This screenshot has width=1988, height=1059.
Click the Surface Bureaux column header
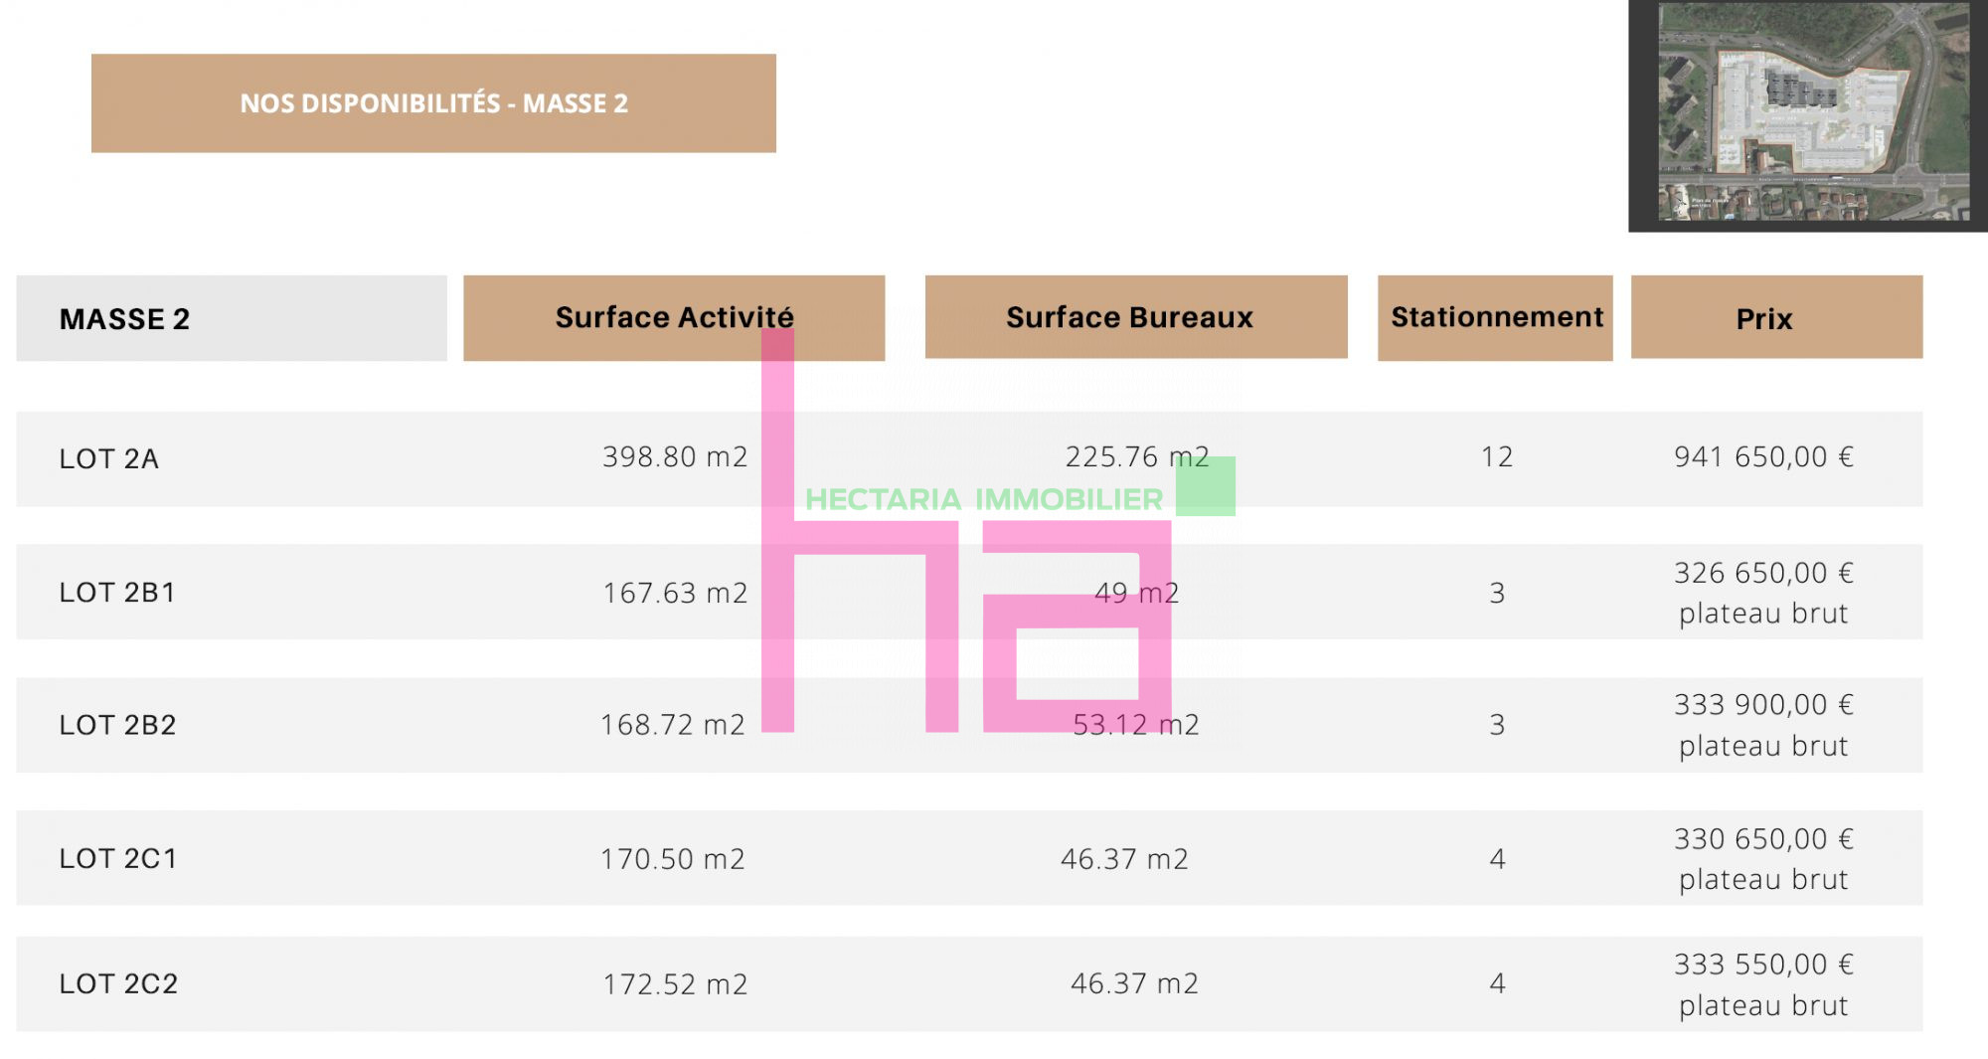[x=1136, y=317]
